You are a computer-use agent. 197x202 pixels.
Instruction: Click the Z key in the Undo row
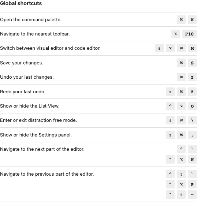tap(192, 77)
